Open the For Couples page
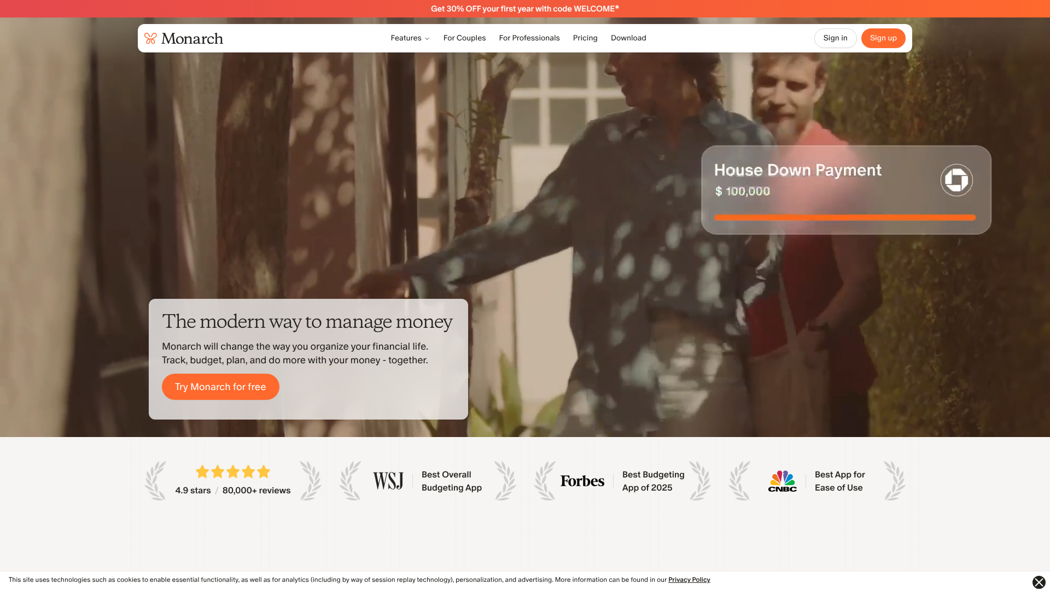The width and height of the screenshot is (1050, 590). point(464,38)
